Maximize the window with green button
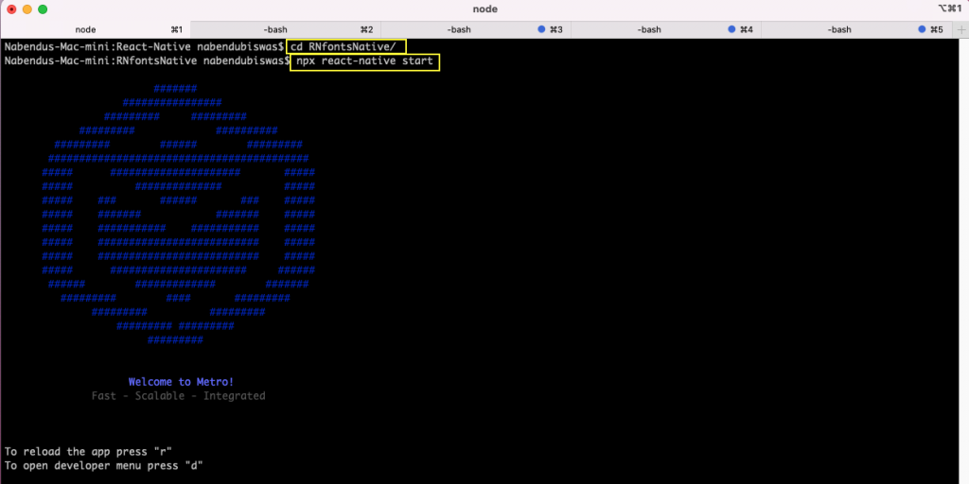969x484 pixels. click(43, 9)
